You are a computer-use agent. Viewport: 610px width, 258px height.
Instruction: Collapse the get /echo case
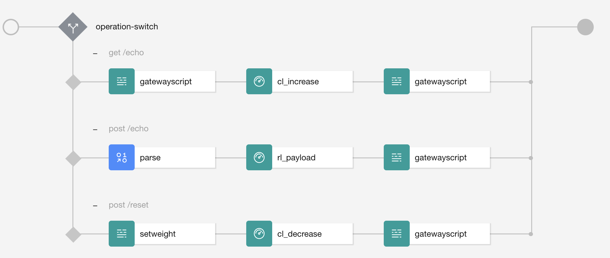(x=95, y=53)
